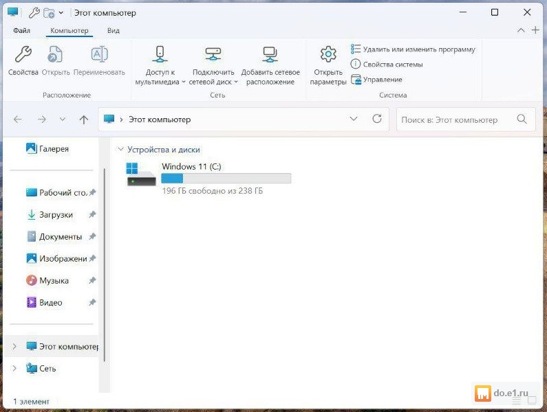Click the Windows 11 (C:) drive name
Screen dimensions: 547x412
[x=191, y=166]
